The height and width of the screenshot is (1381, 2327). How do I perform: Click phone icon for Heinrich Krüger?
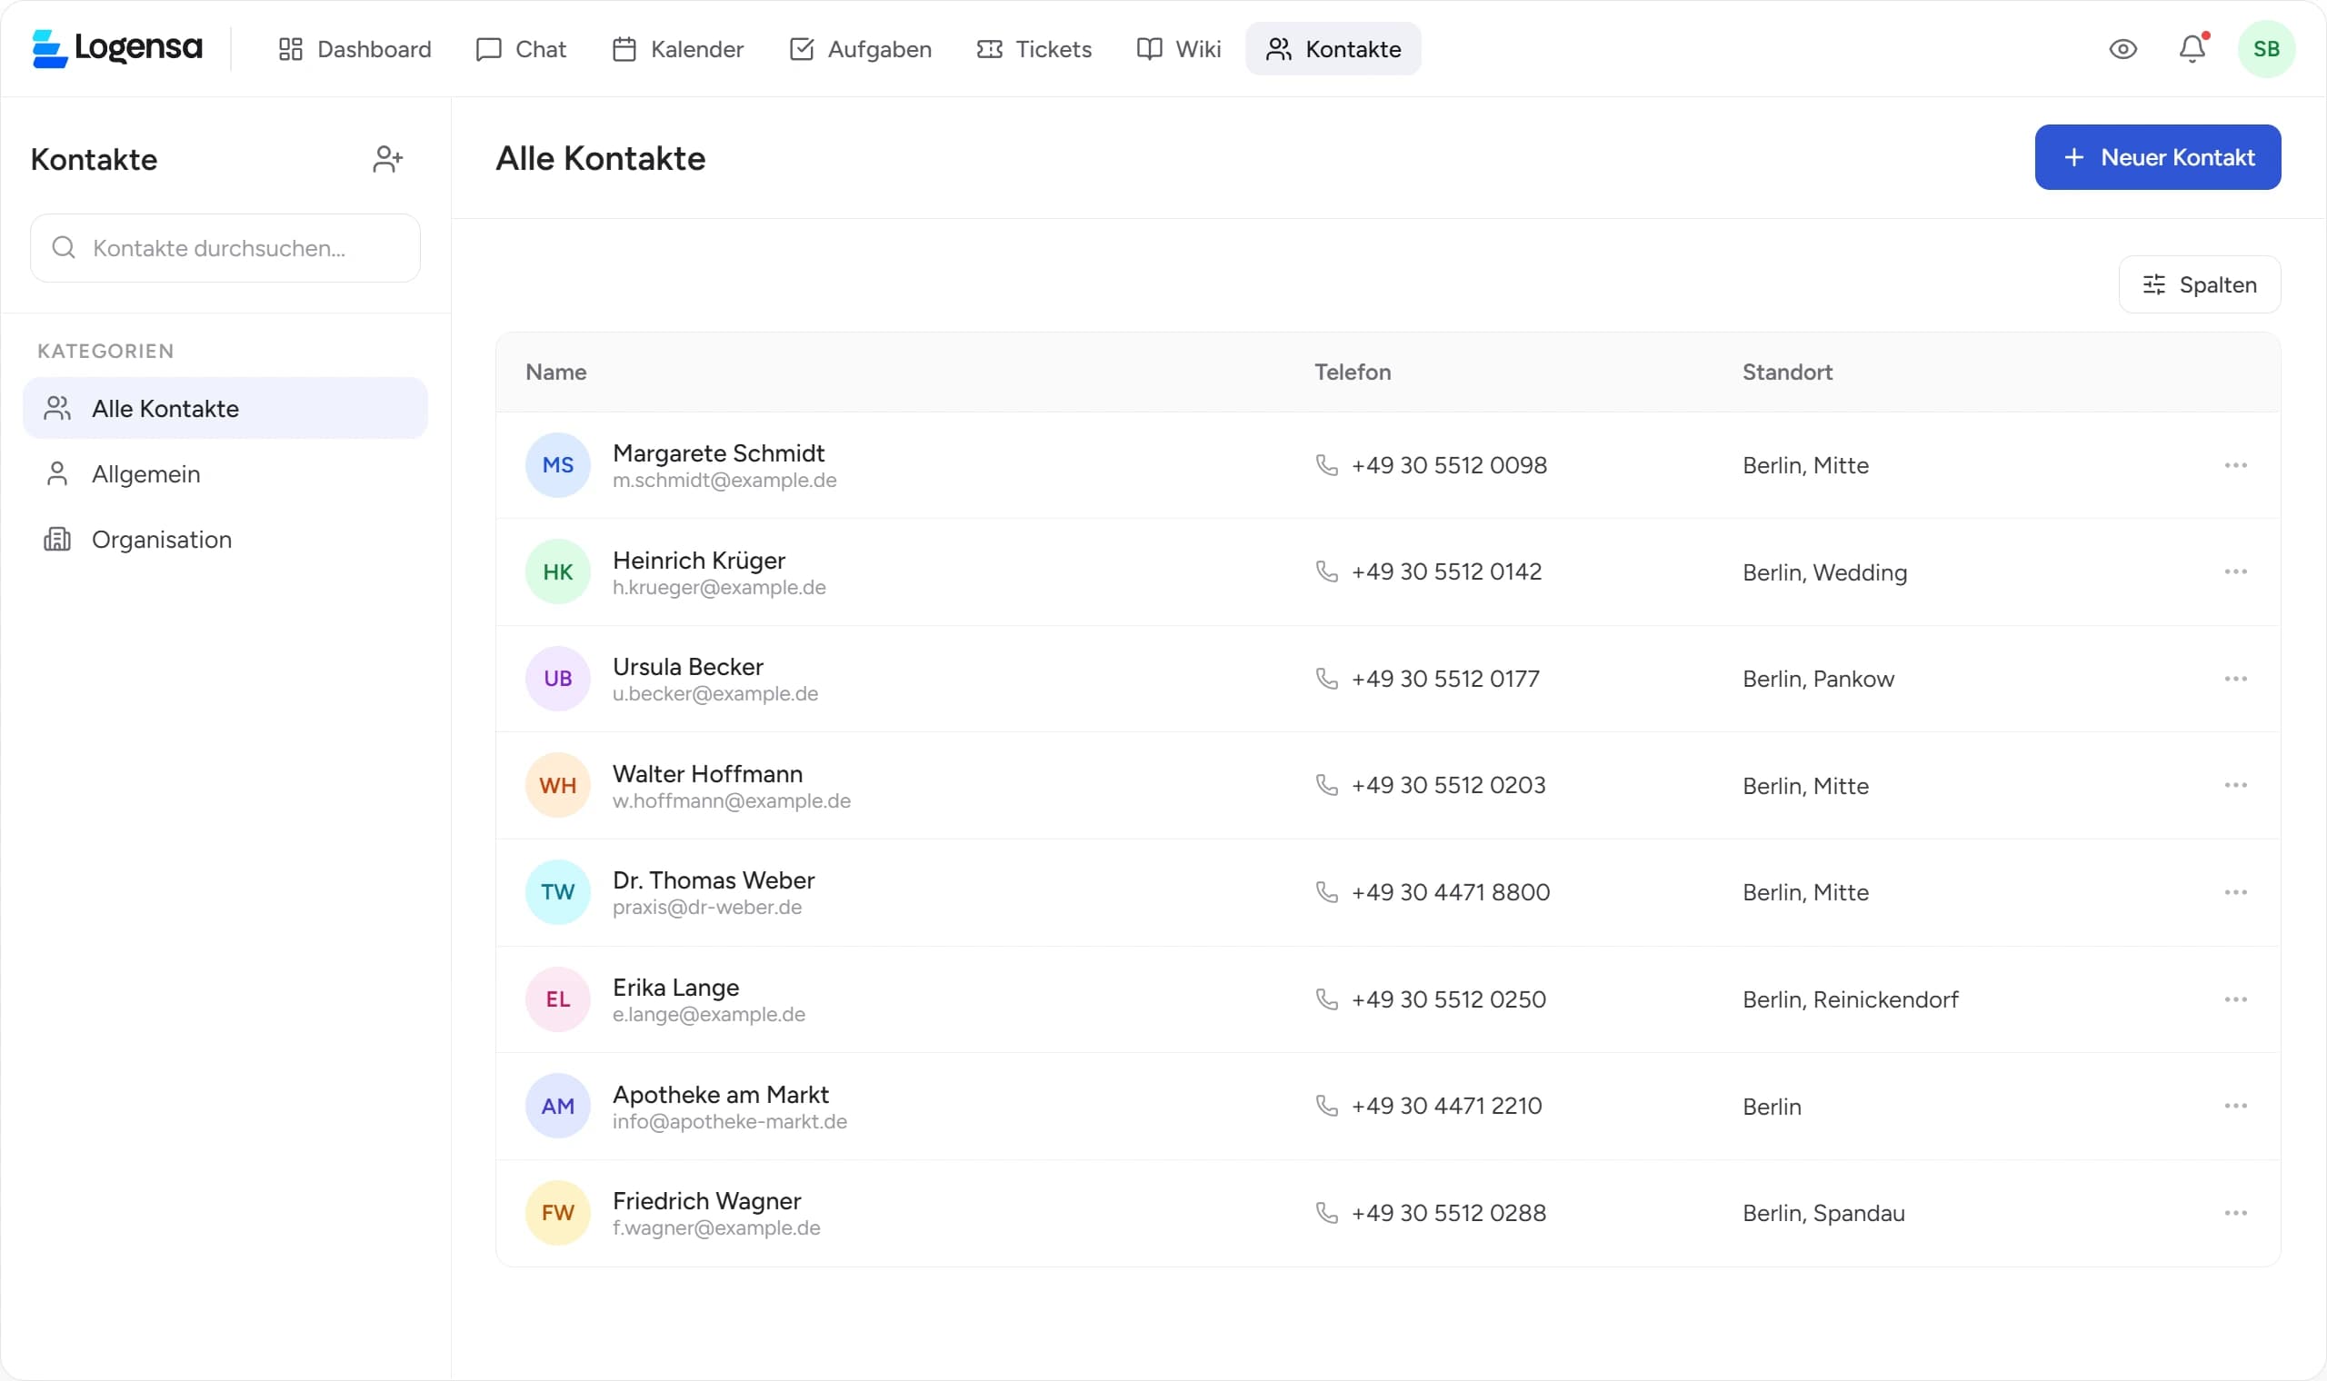click(x=1326, y=571)
